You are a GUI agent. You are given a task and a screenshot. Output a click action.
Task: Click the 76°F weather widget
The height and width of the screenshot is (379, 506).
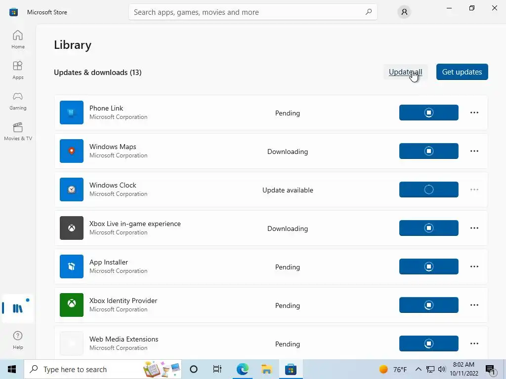pos(393,369)
